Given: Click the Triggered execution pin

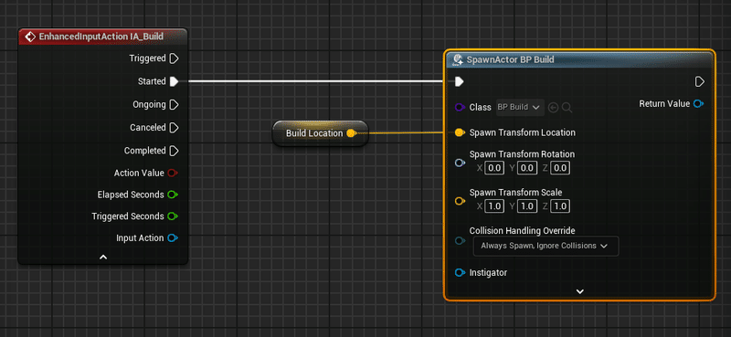Looking at the screenshot, I should pyautogui.click(x=174, y=58).
